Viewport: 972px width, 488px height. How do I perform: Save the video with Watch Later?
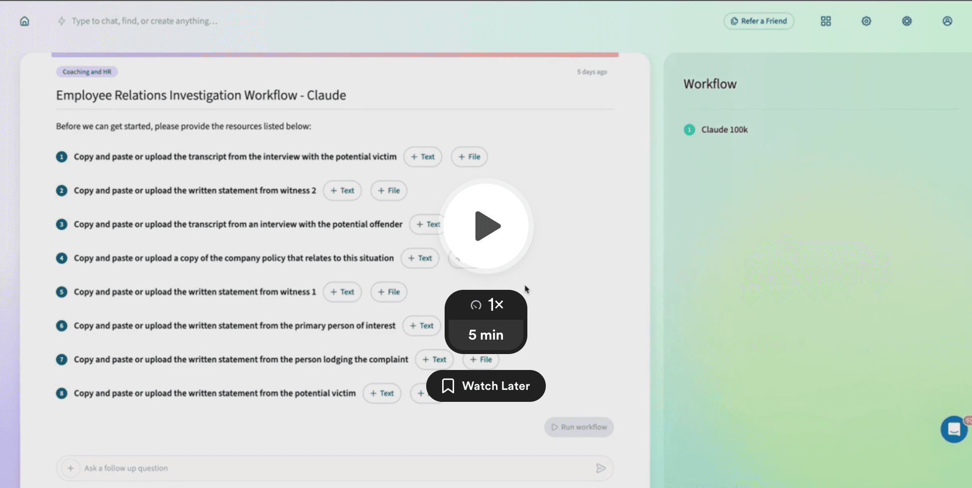point(486,386)
